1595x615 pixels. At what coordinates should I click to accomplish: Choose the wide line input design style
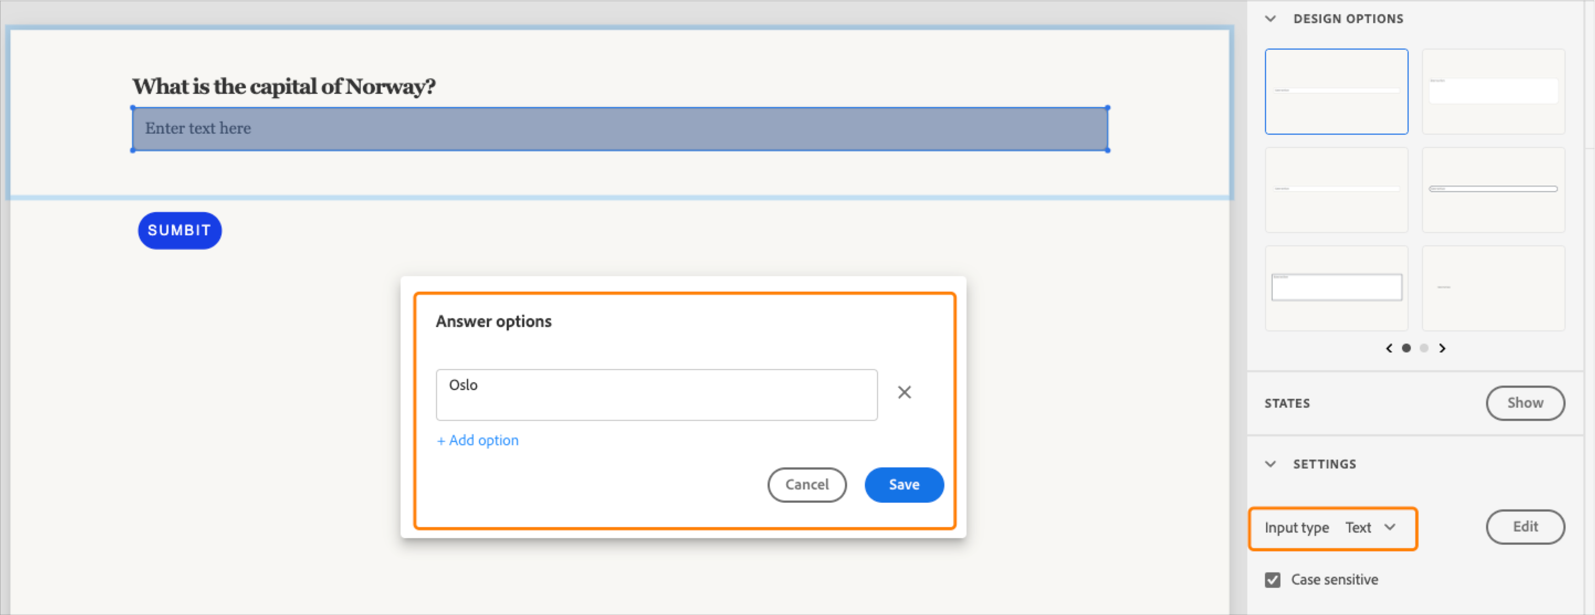1492,190
